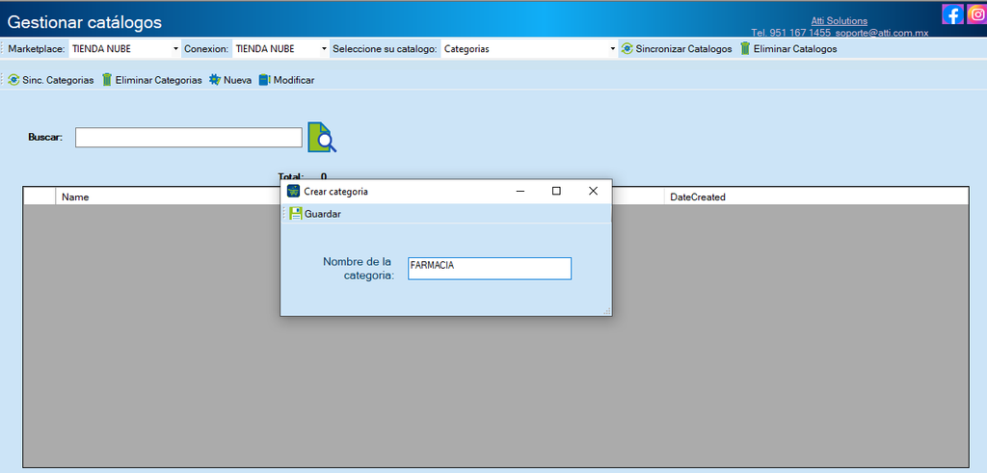Viewport: 987px width, 473px height.
Task: Click the Eliminar Catalogos label
Action: (x=795, y=48)
